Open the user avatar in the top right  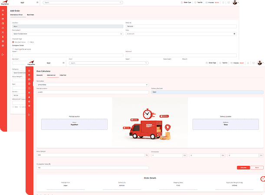[x=235, y=2]
